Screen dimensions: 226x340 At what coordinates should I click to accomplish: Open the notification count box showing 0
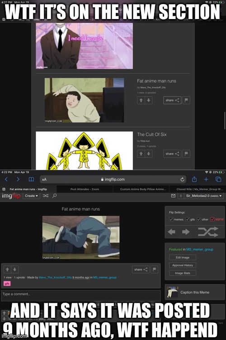(x=181, y=196)
